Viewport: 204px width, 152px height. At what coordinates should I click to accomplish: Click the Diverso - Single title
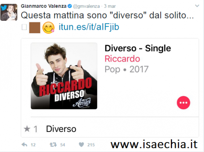coord(138,48)
